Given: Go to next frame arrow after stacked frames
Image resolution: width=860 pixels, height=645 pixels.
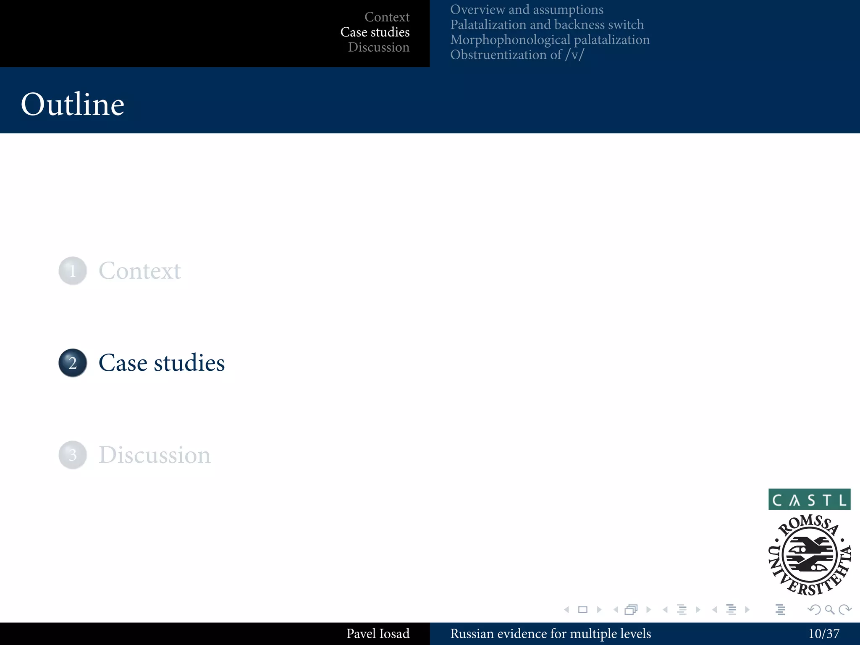Looking at the screenshot, I should (x=649, y=610).
